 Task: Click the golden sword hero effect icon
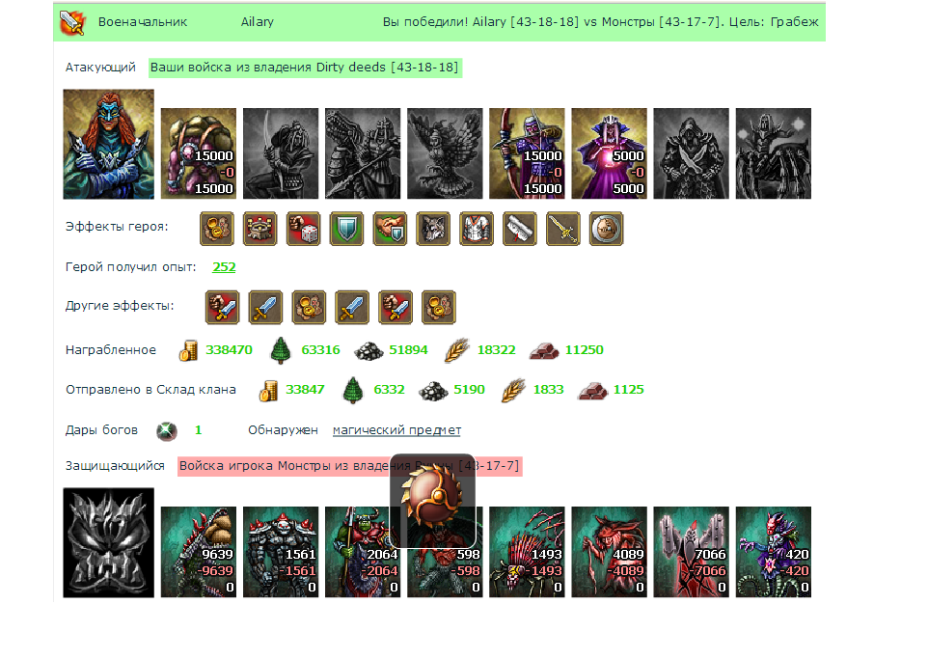pos(562,229)
